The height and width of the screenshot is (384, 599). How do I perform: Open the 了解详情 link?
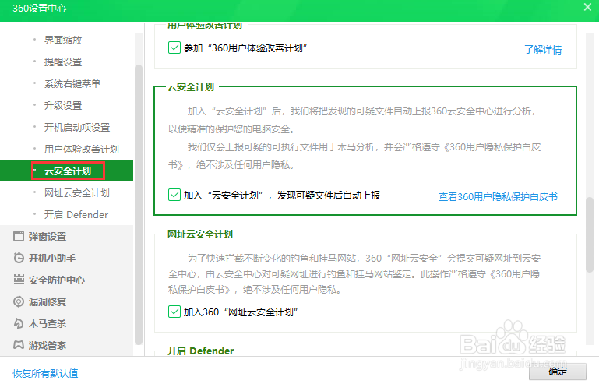(543, 50)
